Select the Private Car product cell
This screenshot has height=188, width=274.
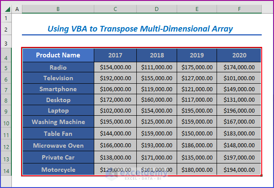(x=58, y=157)
